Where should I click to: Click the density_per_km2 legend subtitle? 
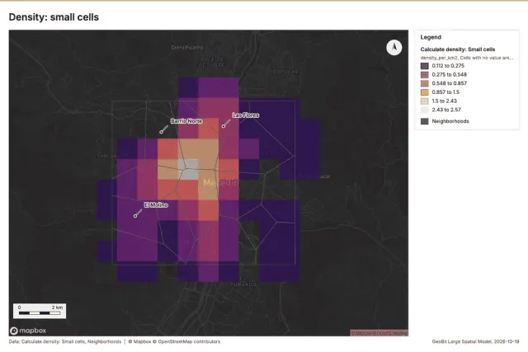[467, 58]
